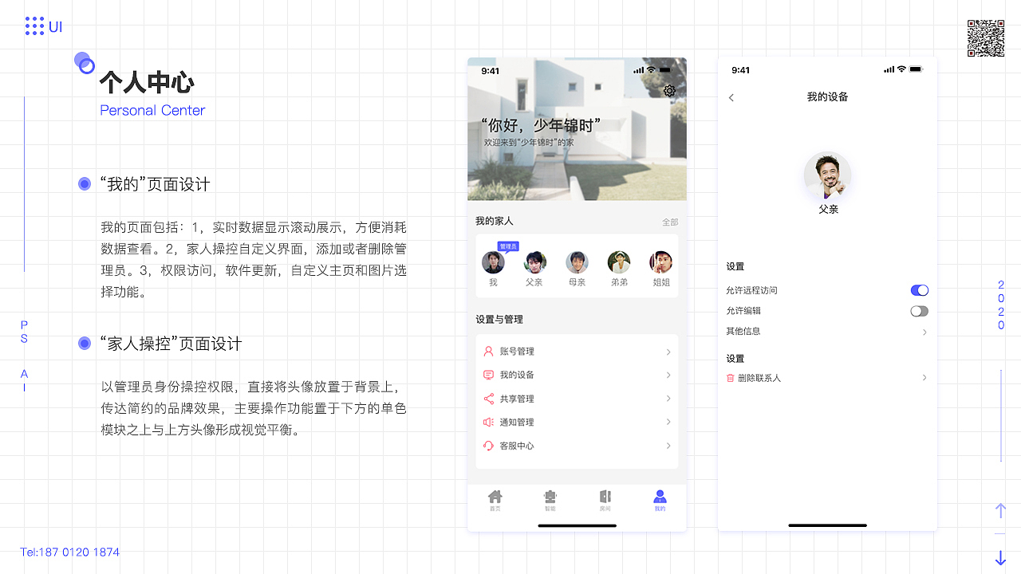The image size is (1021, 574).
Task: Tap 允许编辑 label
Action: click(x=743, y=311)
